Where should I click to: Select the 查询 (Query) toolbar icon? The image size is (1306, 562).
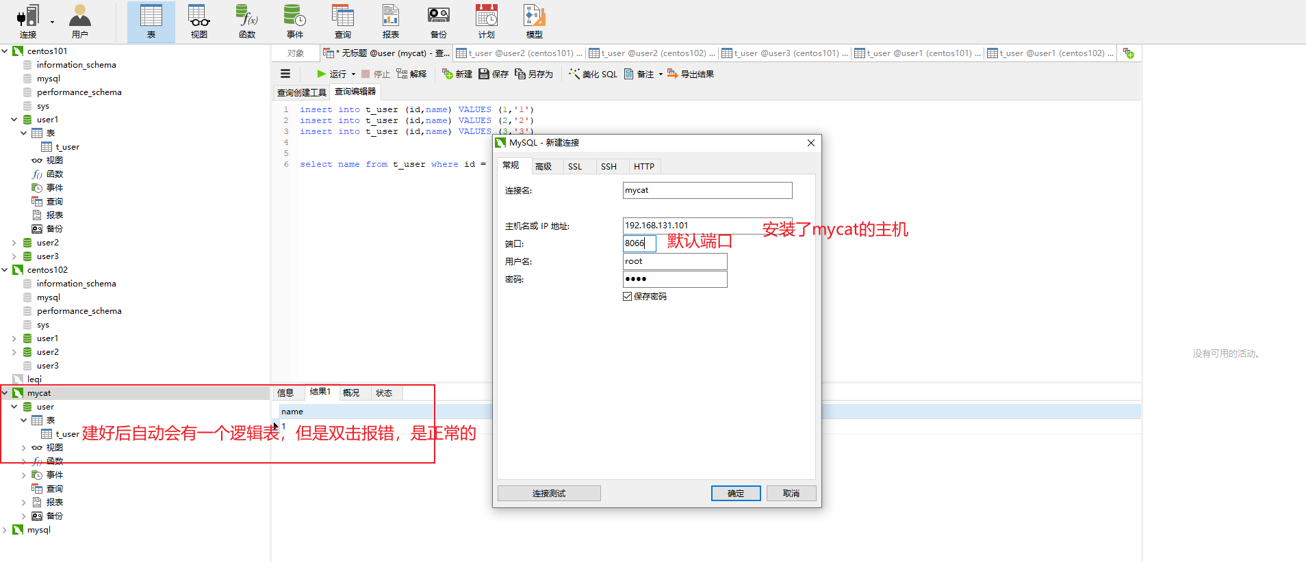[343, 21]
